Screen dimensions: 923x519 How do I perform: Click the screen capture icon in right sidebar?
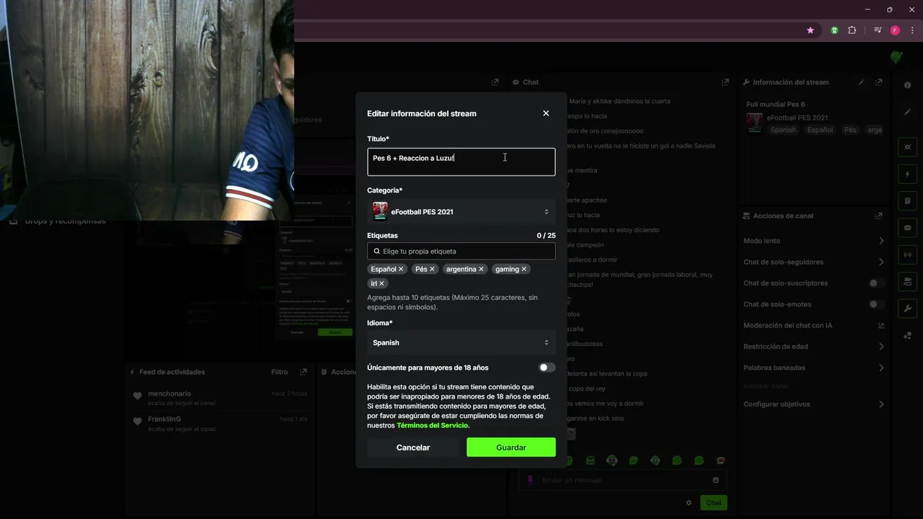pos(907,147)
